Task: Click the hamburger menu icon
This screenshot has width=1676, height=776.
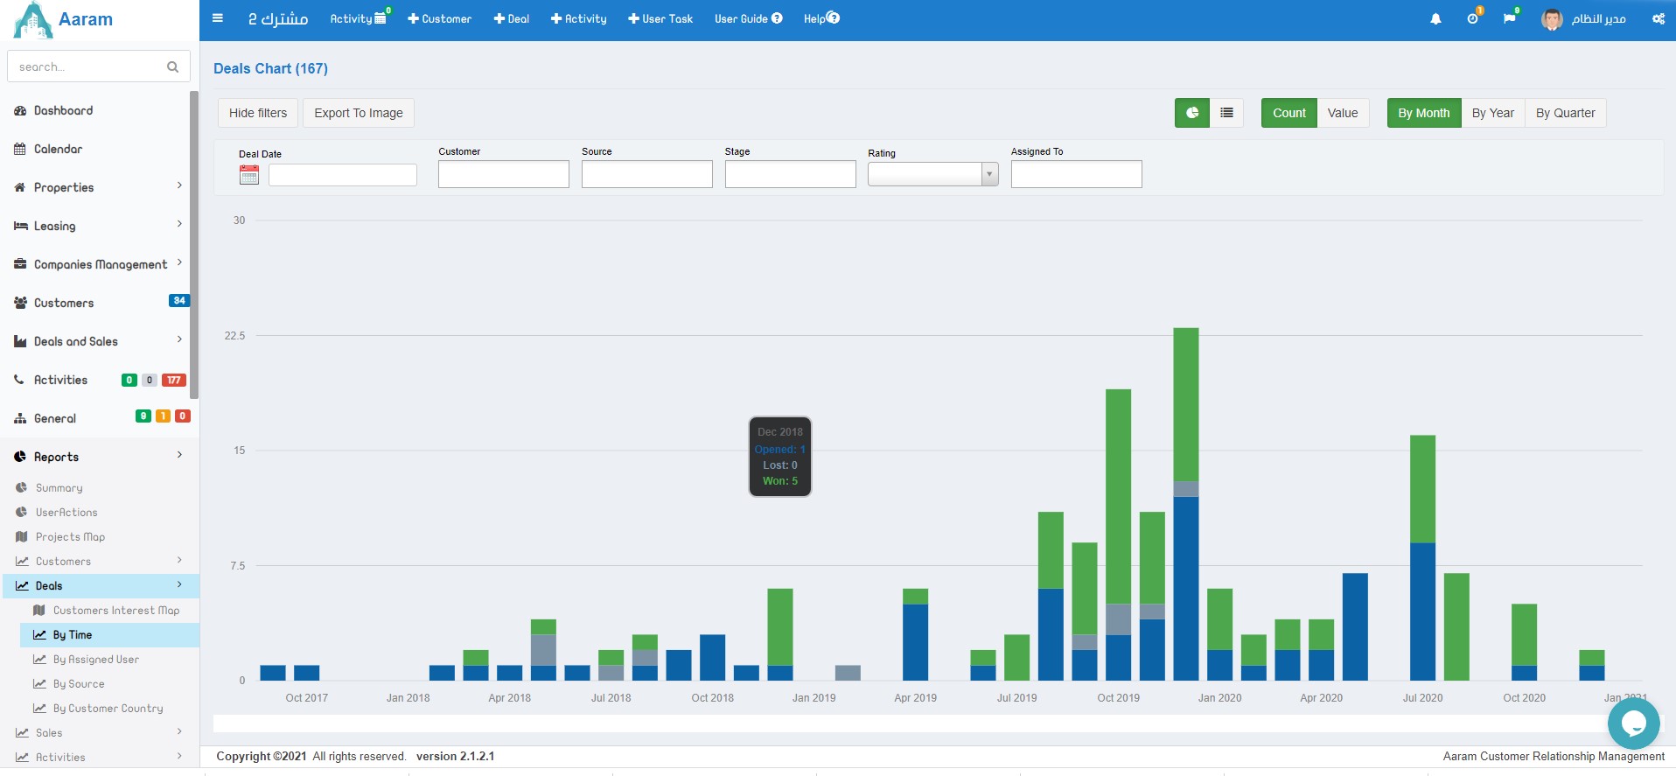Action: pyautogui.click(x=218, y=18)
